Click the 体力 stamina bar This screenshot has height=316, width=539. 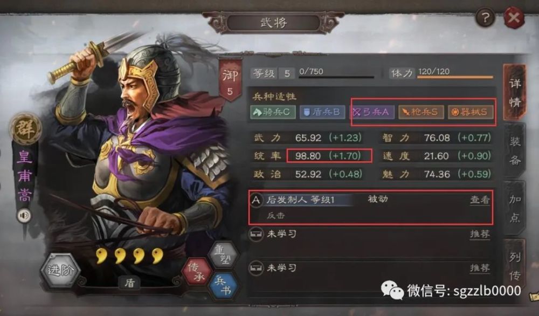pyautogui.click(x=455, y=77)
